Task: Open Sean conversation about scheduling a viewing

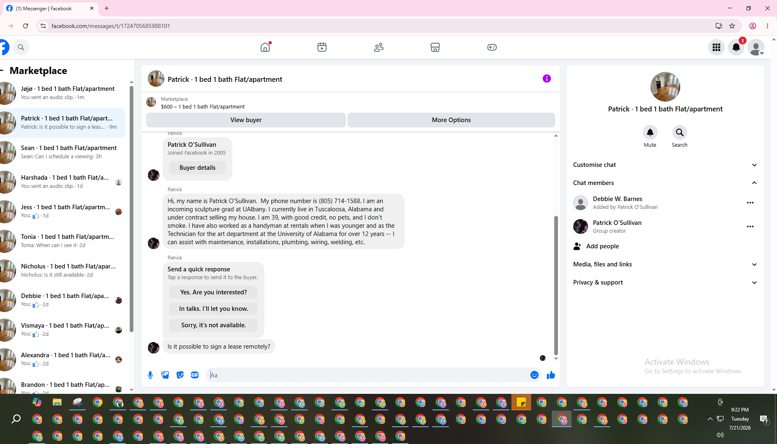Action: click(x=63, y=152)
